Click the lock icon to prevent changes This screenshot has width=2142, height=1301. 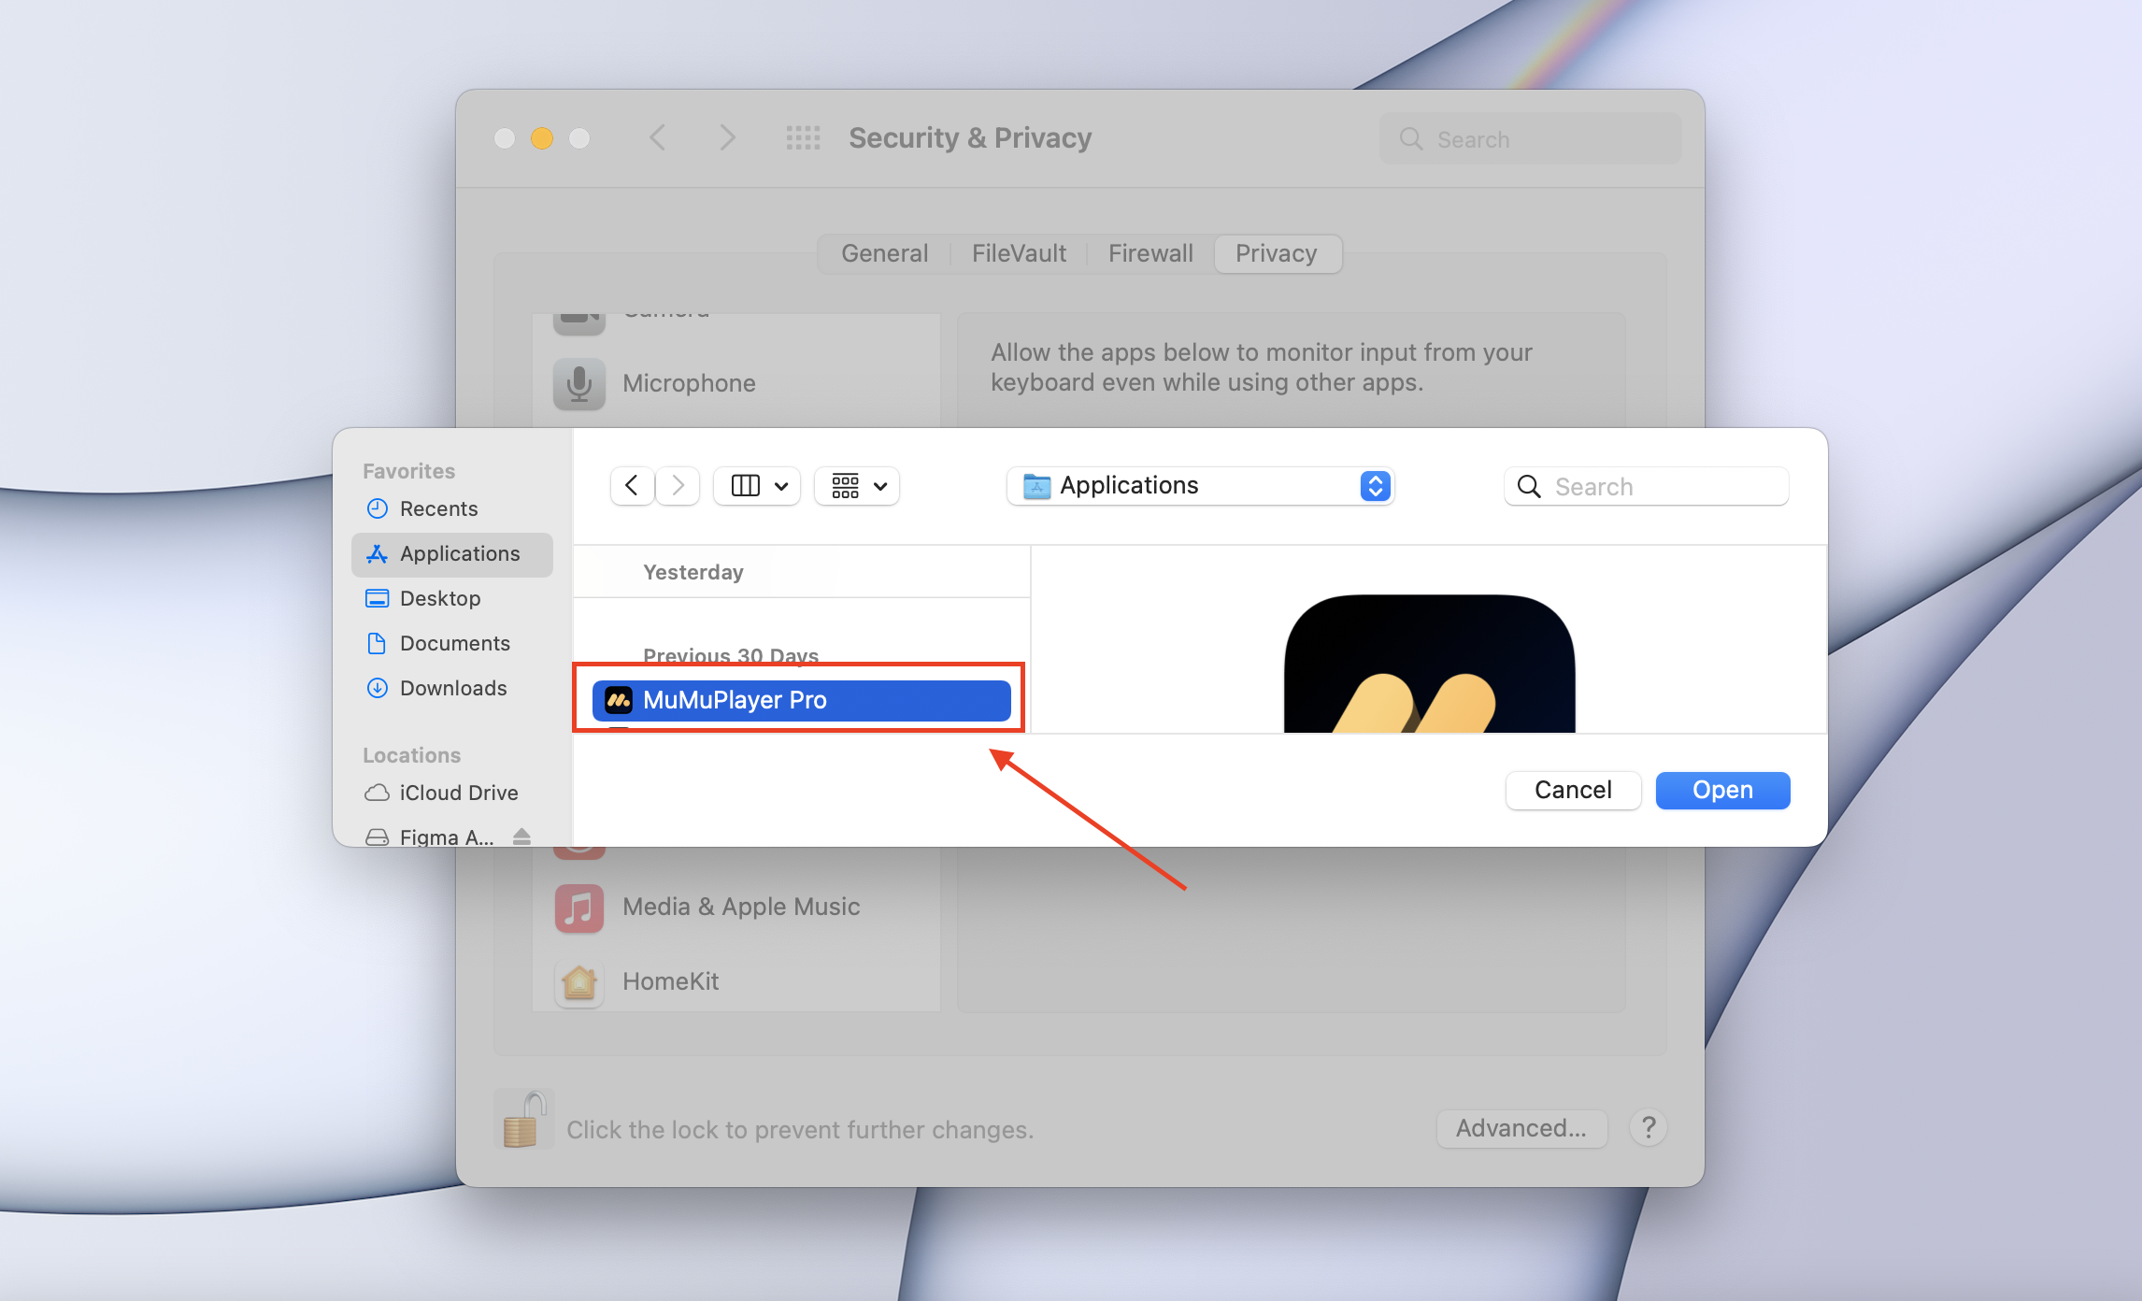pyautogui.click(x=522, y=1120)
